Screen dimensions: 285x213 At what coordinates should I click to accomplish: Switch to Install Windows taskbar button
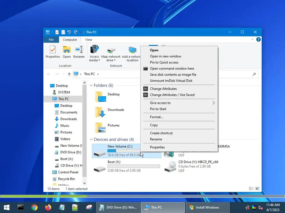coord(207,207)
